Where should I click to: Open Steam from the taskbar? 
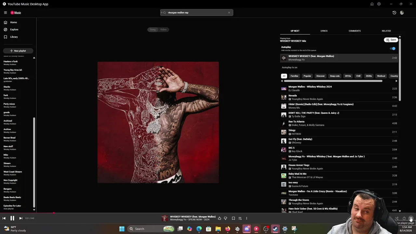point(275,229)
